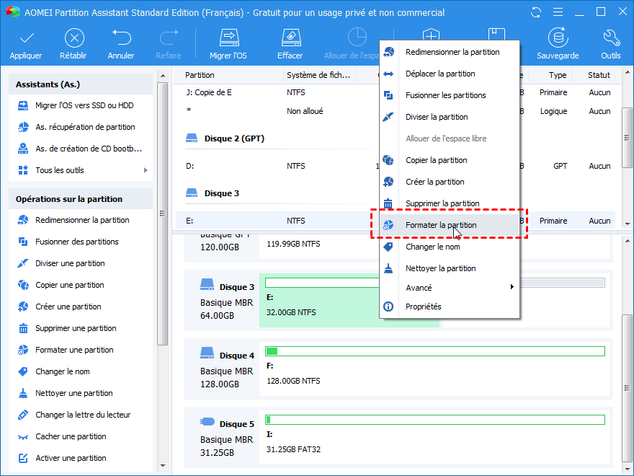Select Redimensionner la partition menu entry
The height and width of the screenshot is (476, 634).
click(x=452, y=52)
